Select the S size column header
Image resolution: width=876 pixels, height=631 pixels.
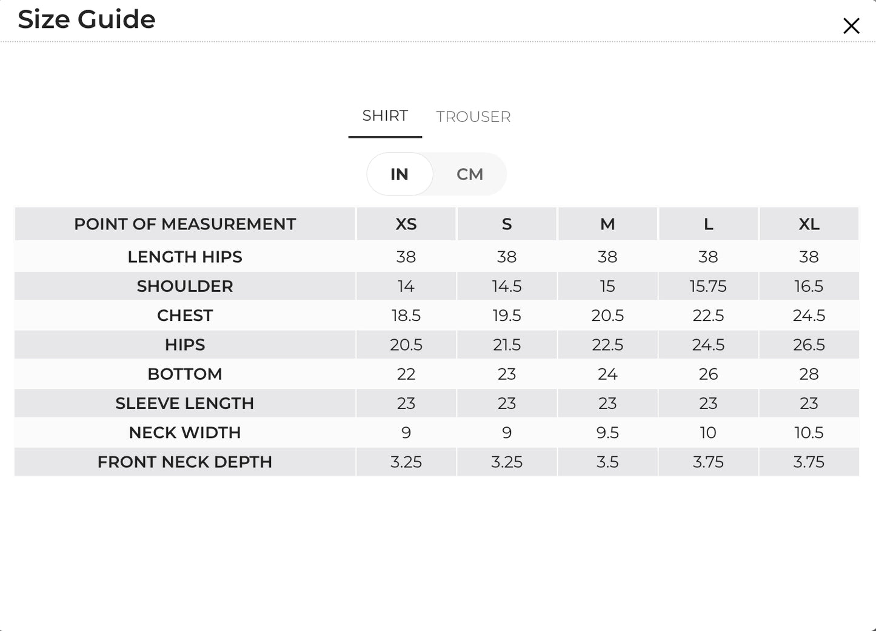[507, 224]
